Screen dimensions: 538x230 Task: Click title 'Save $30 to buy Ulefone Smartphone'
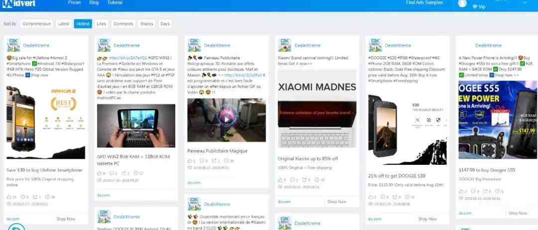45,170
